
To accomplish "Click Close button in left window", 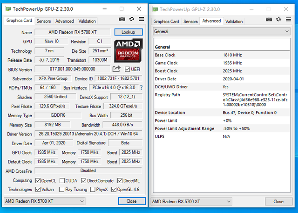I will (132, 201).
